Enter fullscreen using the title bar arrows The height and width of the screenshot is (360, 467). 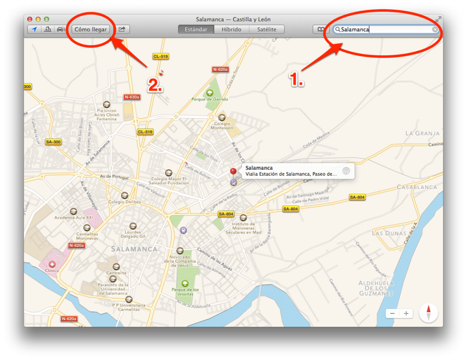(438, 19)
